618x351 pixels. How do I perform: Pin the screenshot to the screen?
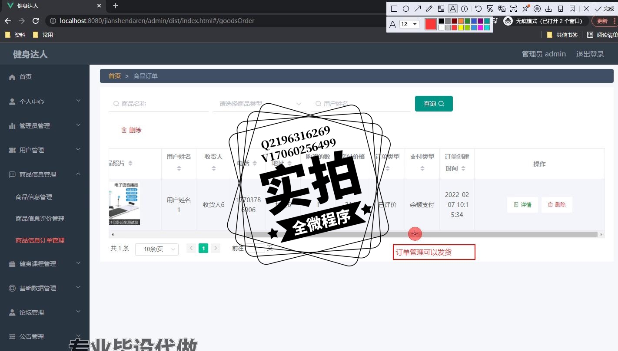coord(525,9)
